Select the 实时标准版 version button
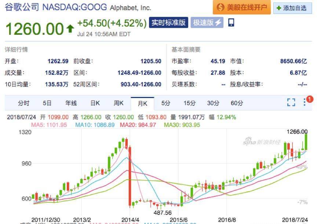This screenshot has height=224, width=317. coord(168,22)
